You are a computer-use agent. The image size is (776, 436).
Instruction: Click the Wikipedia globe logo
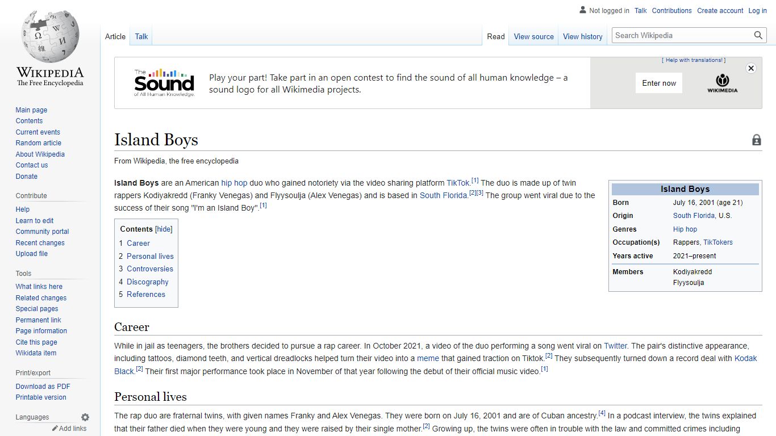50,37
